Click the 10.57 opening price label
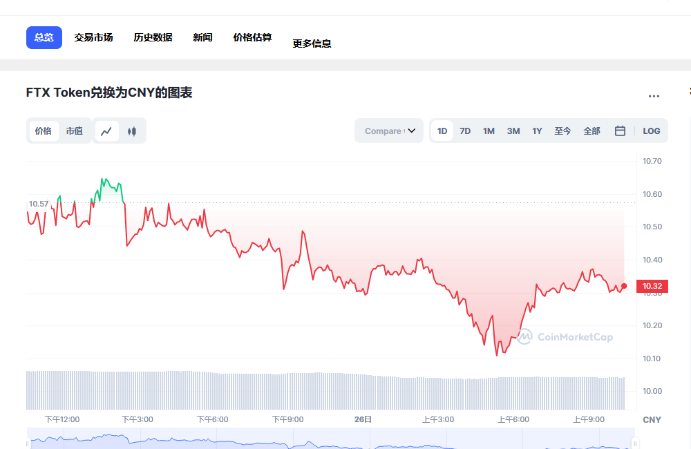The image size is (691, 449). (39, 204)
